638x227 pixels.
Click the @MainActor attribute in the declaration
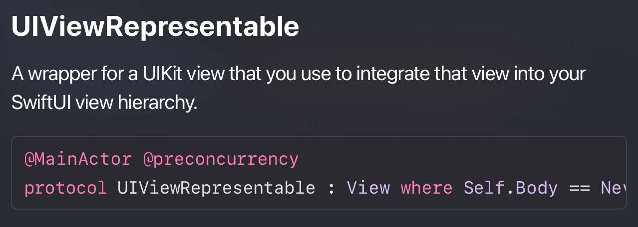pos(77,160)
